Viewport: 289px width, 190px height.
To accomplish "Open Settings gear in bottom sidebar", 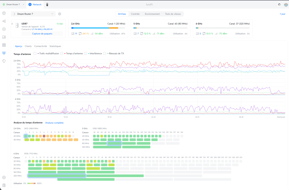I will pos(4,177).
